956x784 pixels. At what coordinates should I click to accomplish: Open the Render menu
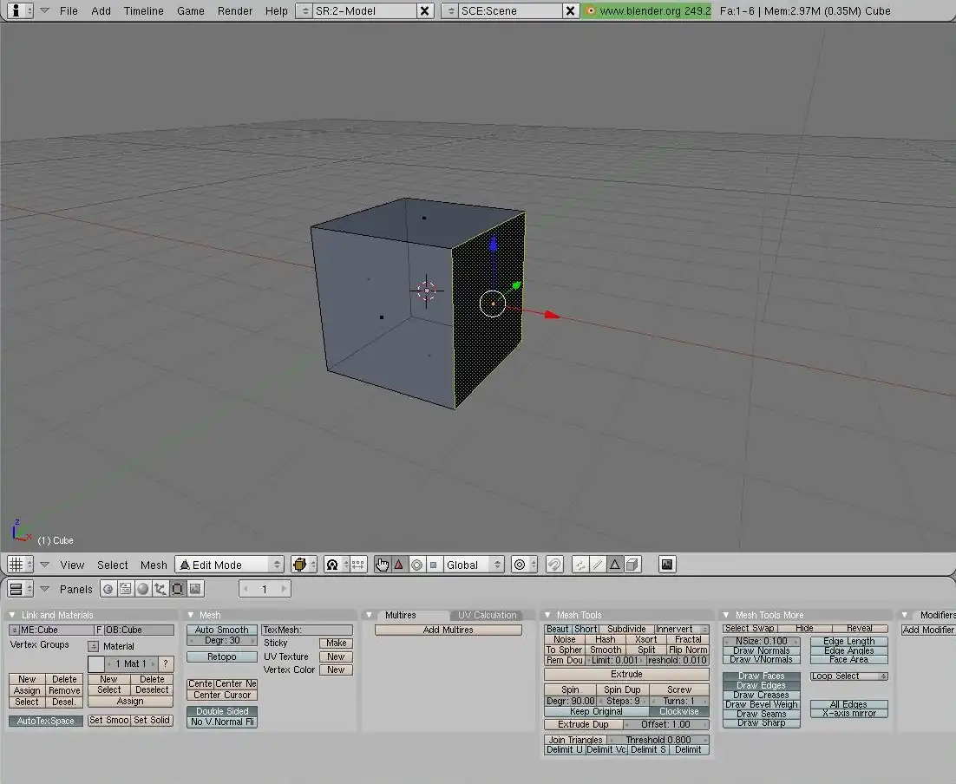tap(235, 10)
